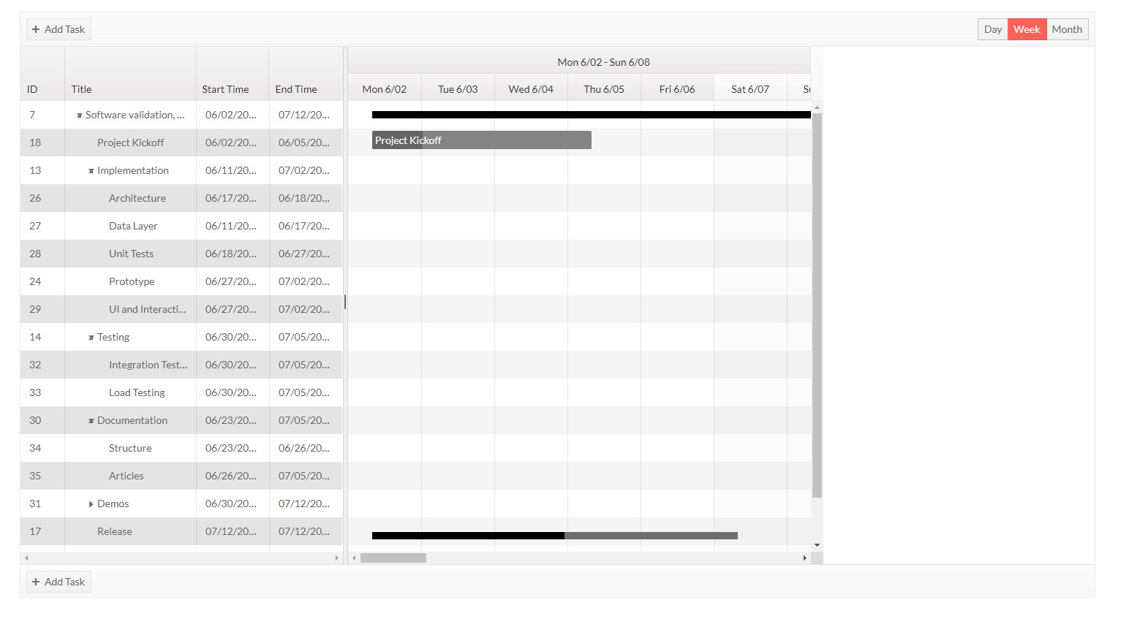Click the plus icon on the top Add Task button
Image resolution: width=1129 pixels, height=619 pixels.
coord(36,29)
